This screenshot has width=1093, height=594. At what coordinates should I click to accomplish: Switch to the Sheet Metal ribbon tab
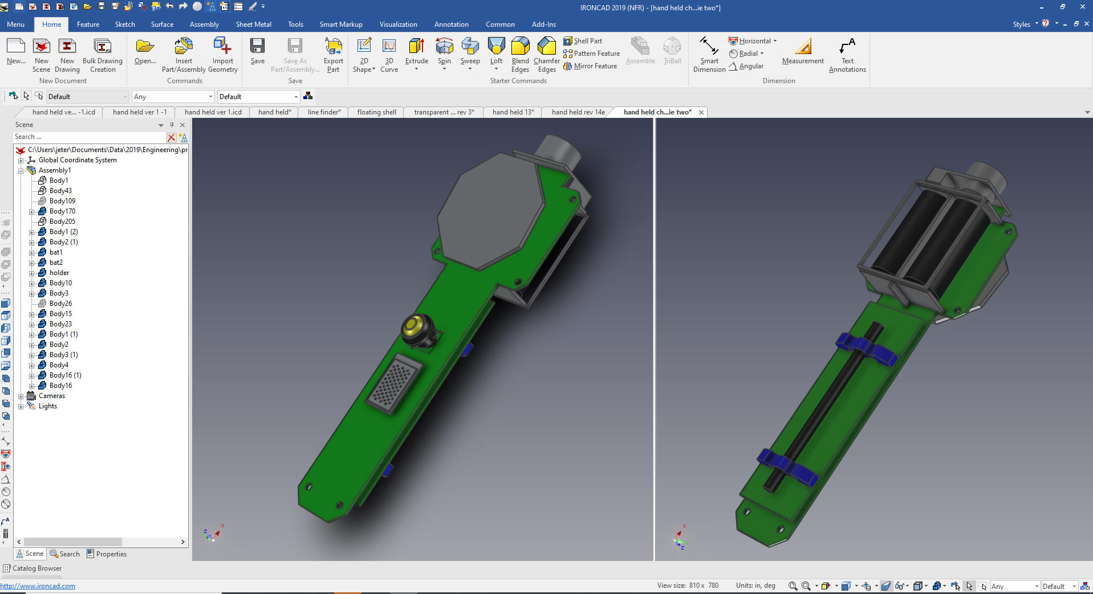pyautogui.click(x=253, y=24)
